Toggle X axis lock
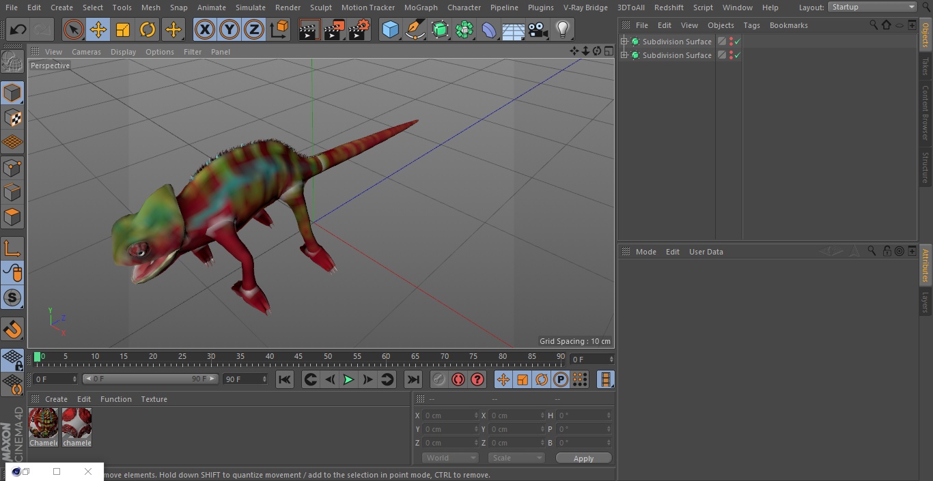 [x=204, y=29]
